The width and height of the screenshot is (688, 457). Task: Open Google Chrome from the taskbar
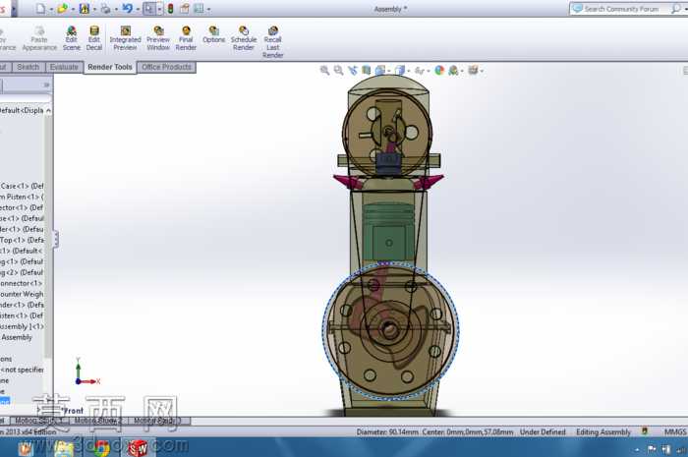coord(100,448)
